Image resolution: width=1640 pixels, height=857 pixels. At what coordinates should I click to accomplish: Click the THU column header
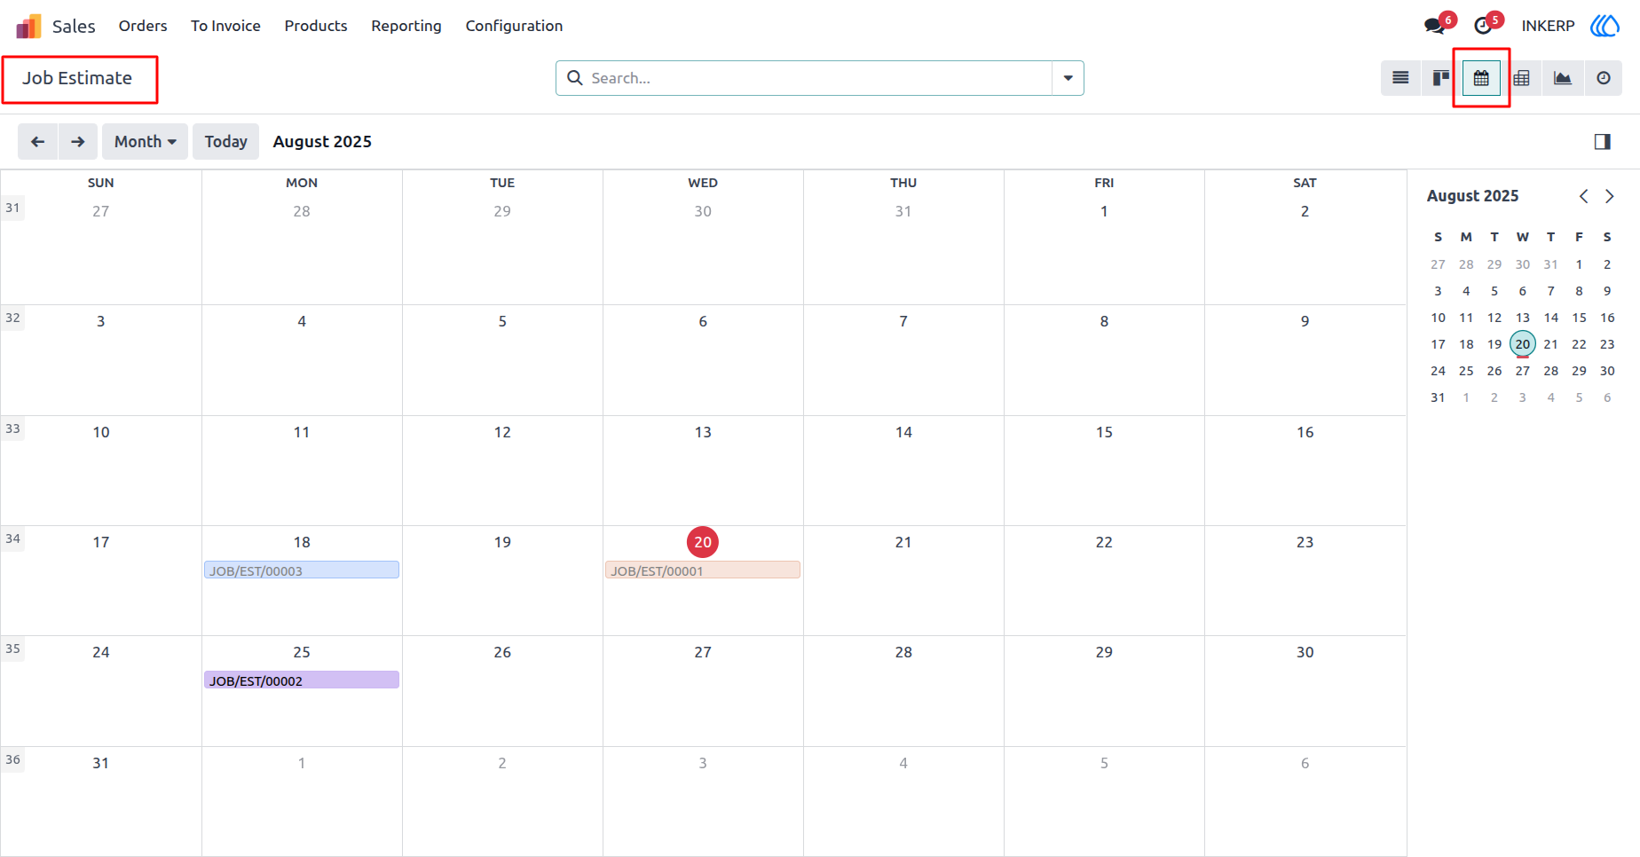(903, 183)
